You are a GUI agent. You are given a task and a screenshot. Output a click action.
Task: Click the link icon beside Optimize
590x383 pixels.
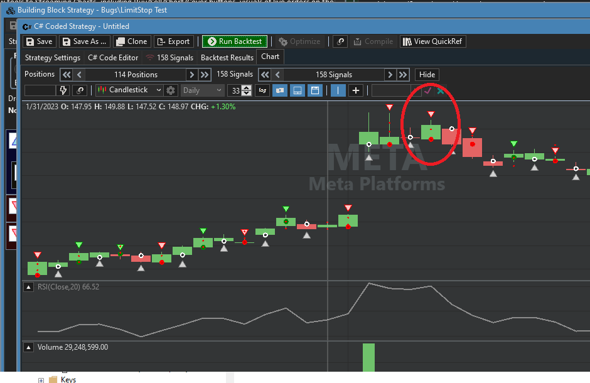(340, 41)
